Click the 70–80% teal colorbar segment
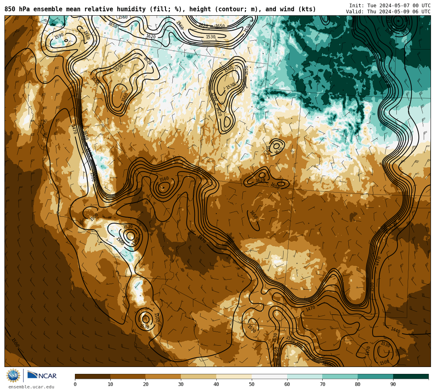This screenshot has height=392, width=435. click(340, 376)
